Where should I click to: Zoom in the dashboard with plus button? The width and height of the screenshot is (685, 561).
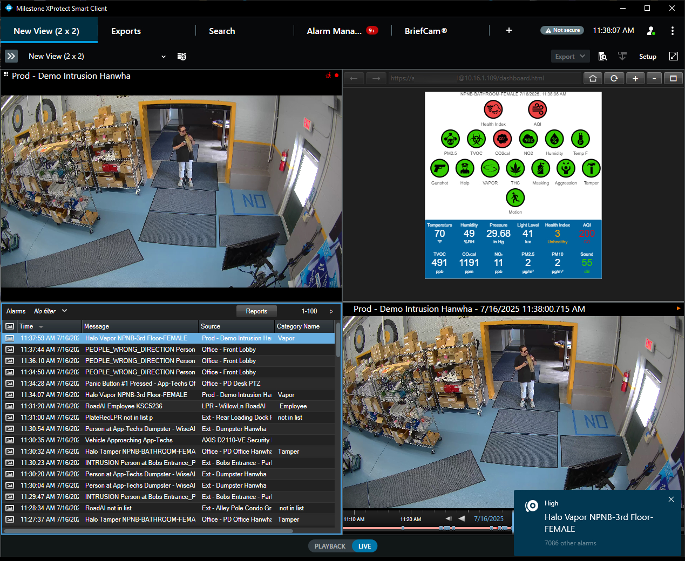[635, 78]
